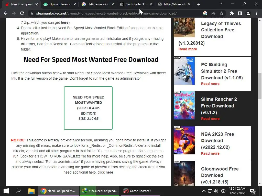Viewport: 262px width, 196px height.
Task: Close the store.iobit tab
Action: click(189, 4)
